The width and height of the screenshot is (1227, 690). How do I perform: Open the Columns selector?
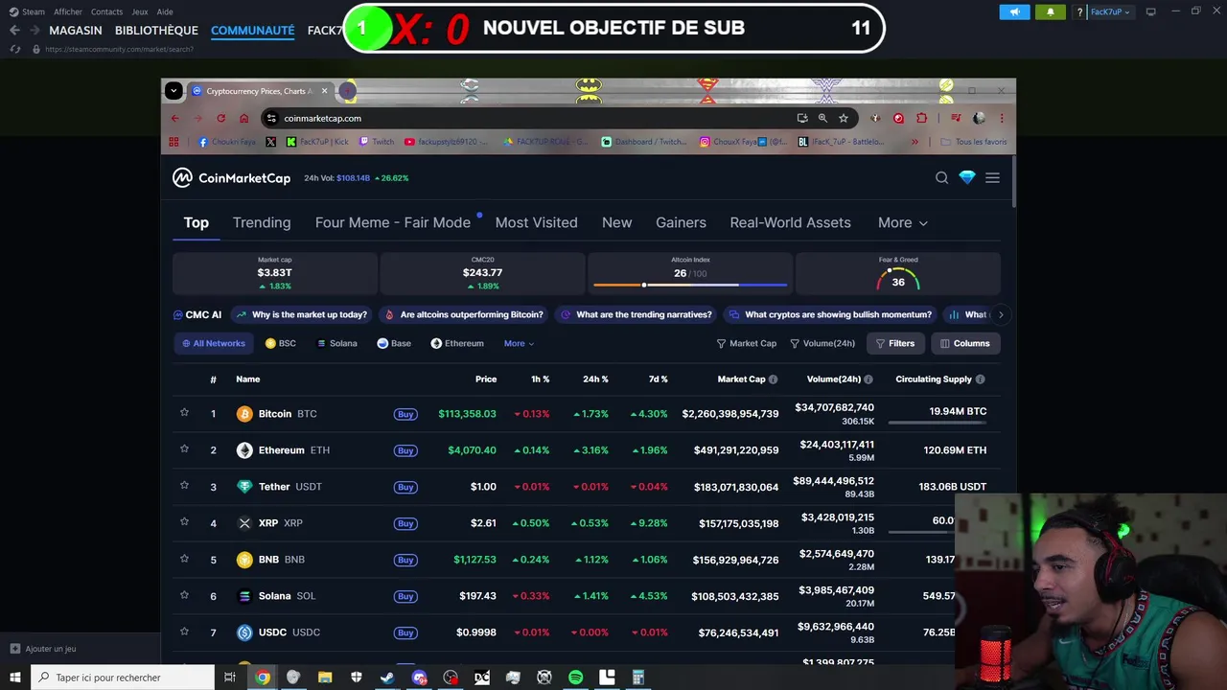[965, 343]
